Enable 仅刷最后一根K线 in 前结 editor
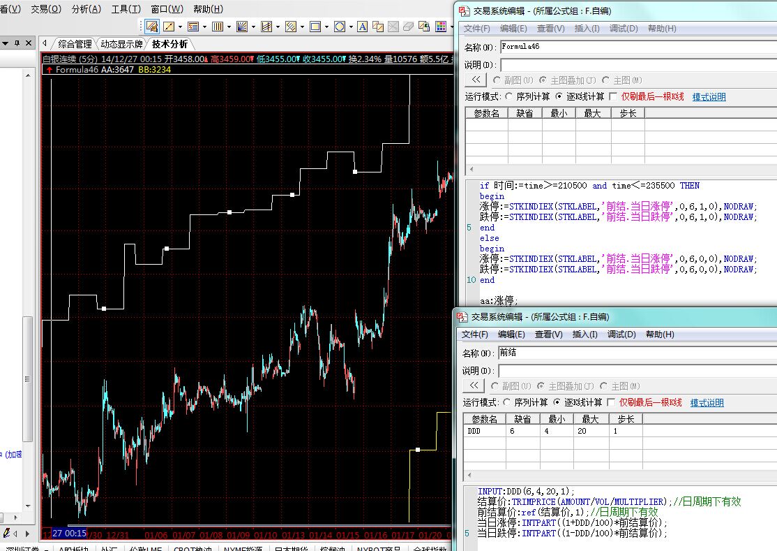This screenshot has height=551, width=777. [611, 402]
